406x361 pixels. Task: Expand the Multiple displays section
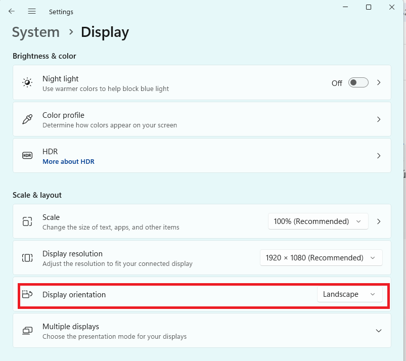379,331
